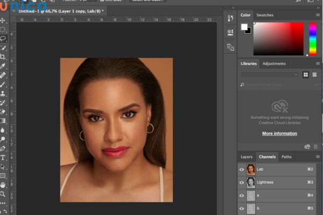
Task: Open the library selection dropdown
Action: pyautogui.click(x=269, y=75)
